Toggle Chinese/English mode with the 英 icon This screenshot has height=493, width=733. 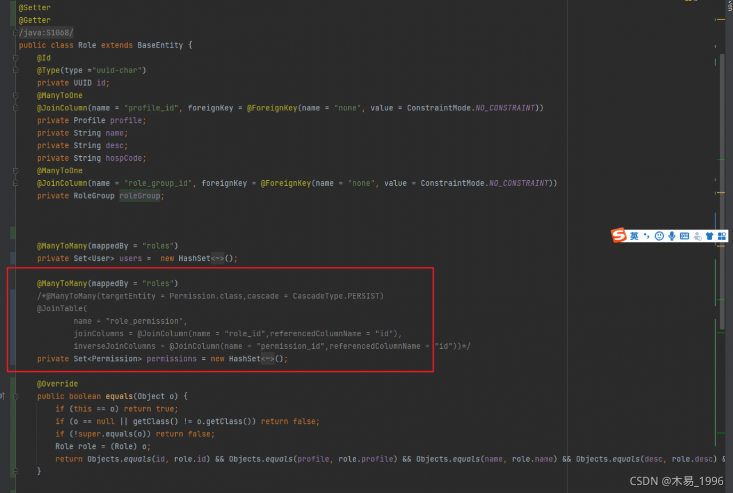click(635, 236)
